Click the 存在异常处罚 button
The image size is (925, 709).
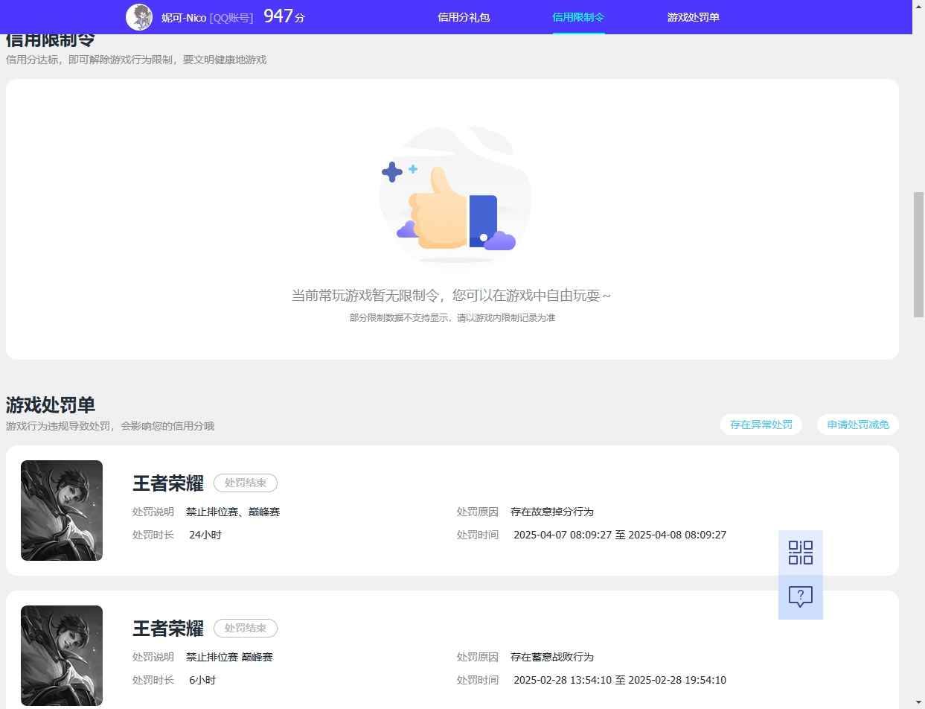point(761,424)
